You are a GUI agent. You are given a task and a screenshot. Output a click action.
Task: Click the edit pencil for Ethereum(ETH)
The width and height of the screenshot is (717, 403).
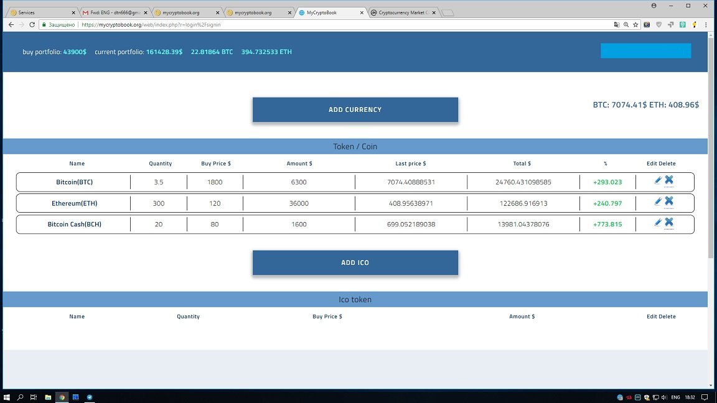point(658,201)
